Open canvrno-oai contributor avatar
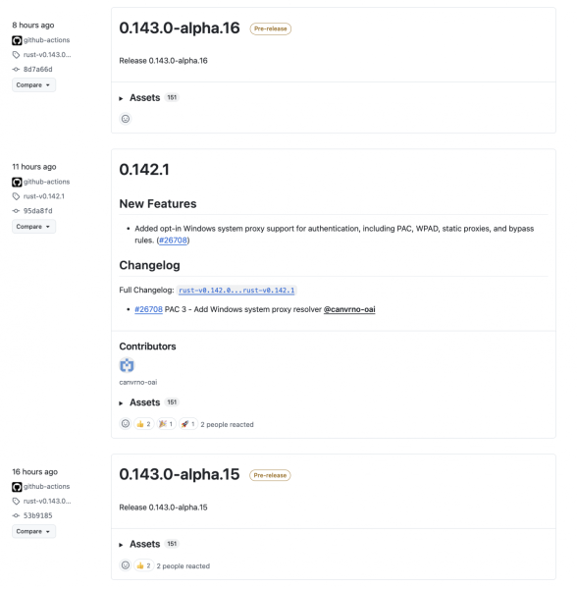This screenshot has width=577, height=589. (127, 365)
